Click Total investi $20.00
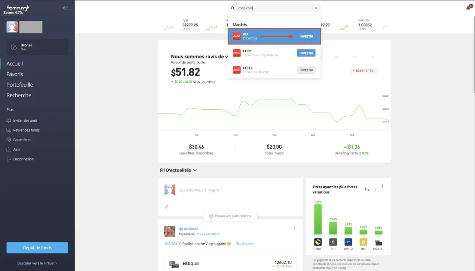 click(x=274, y=150)
